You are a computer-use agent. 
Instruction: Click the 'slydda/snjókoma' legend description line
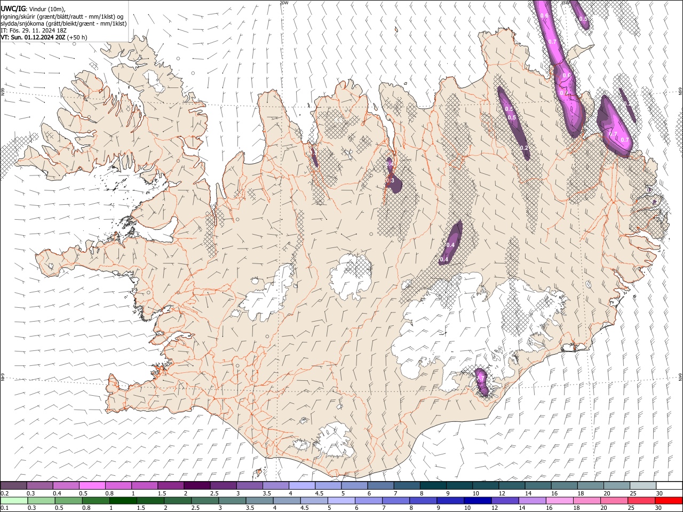click(x=63, y=24)
